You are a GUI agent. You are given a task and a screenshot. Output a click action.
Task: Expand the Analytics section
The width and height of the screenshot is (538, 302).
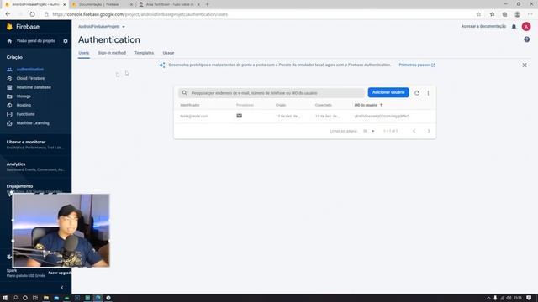pos(35,166)
